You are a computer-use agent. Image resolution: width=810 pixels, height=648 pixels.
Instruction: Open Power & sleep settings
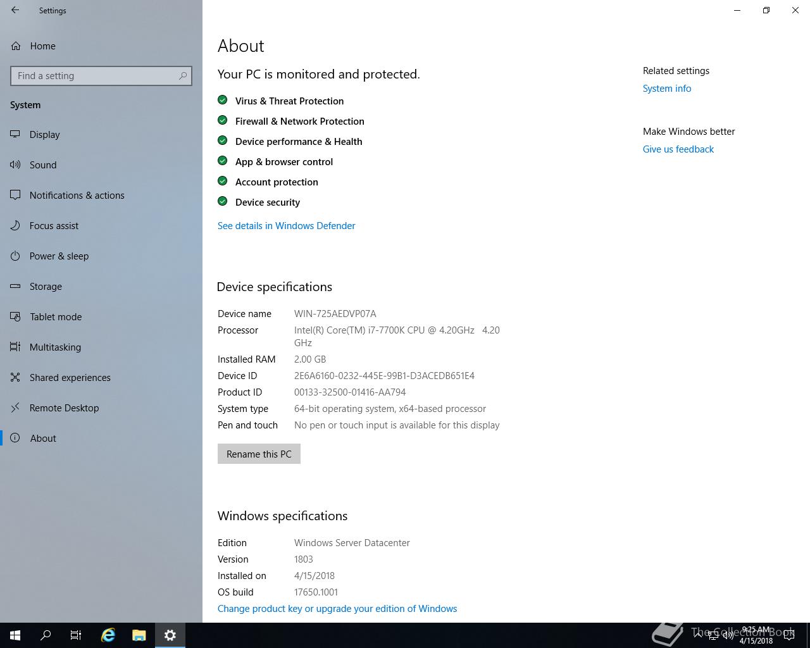point(101,256)
